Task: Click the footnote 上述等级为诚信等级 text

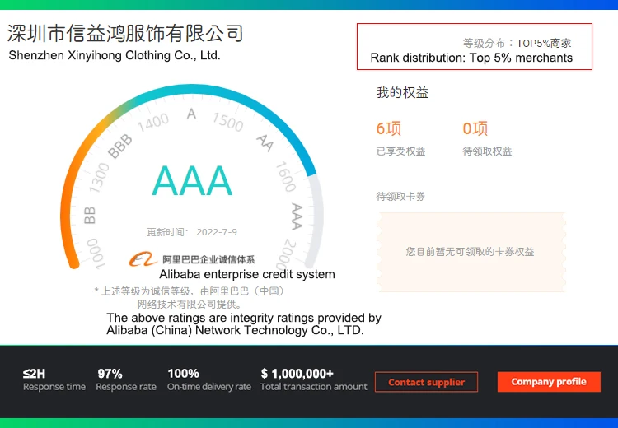Action: pos(190,298)
